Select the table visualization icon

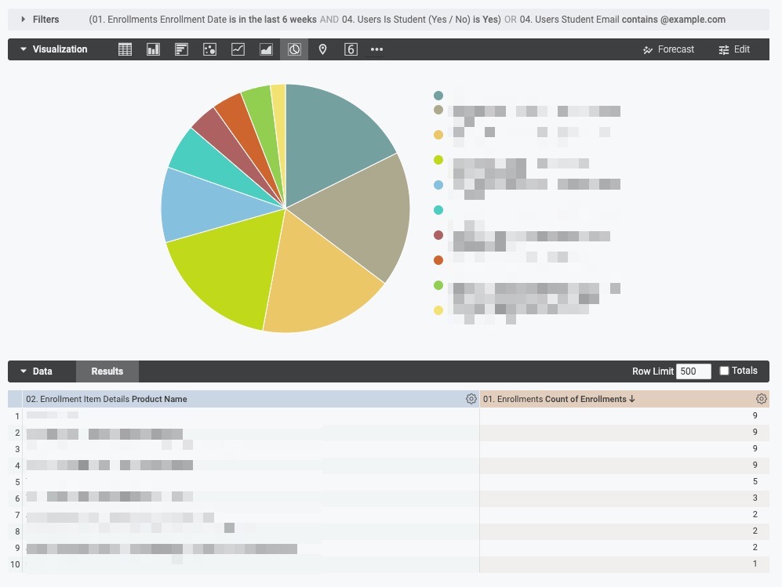click(x=125, y=49)
